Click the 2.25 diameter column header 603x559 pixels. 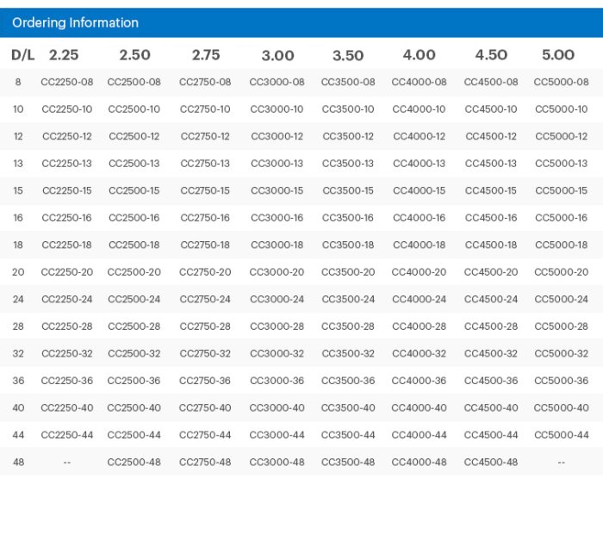[x=64, y=55]
